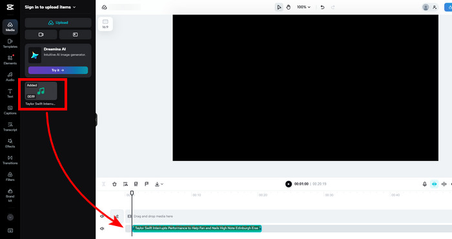Select the Taylor Swift audio clip on timeline
This screenshot has width=452, height=239.
[197, 228]
